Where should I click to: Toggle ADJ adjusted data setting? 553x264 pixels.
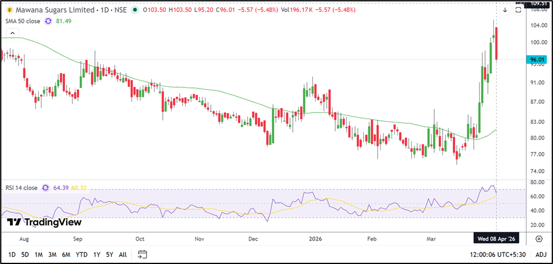541,254
